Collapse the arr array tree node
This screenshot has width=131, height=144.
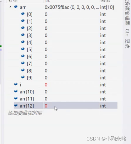click(10, 7)
